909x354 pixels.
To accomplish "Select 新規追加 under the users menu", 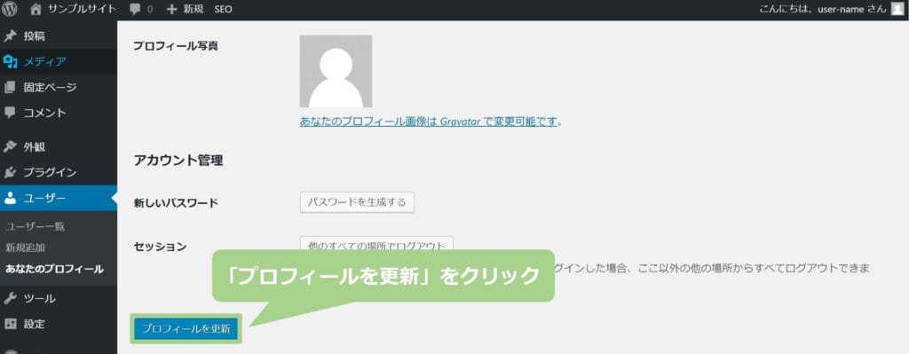I will pos(26,248).
